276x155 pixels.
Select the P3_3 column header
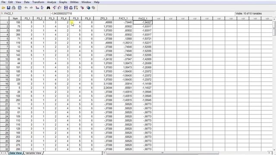tap(52, 18)
